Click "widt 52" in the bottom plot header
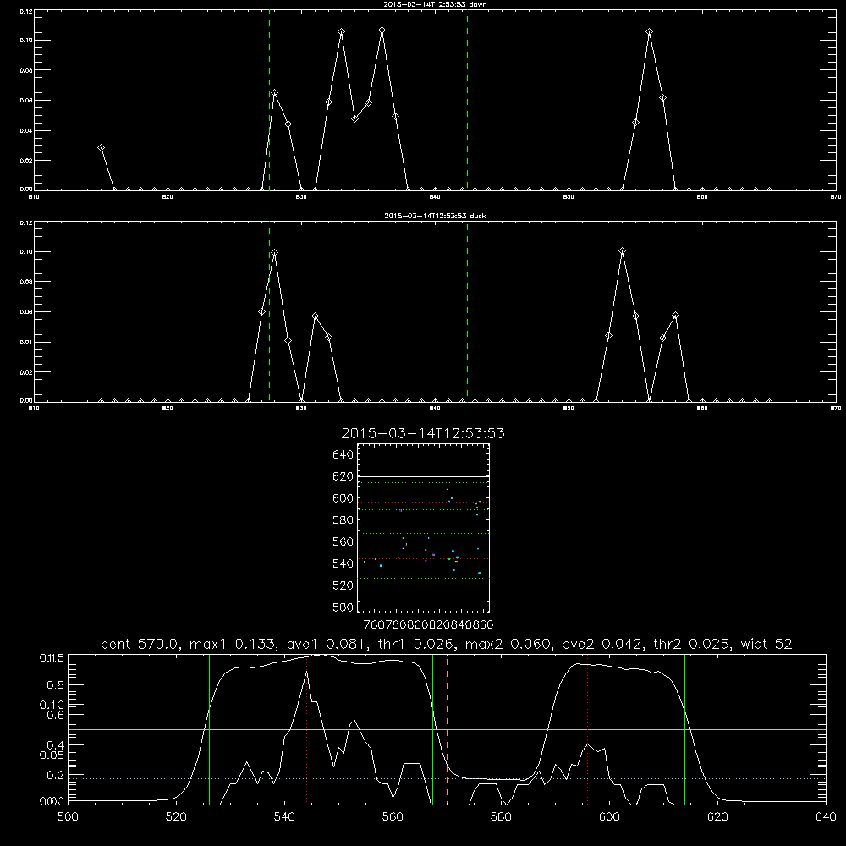 766,644
